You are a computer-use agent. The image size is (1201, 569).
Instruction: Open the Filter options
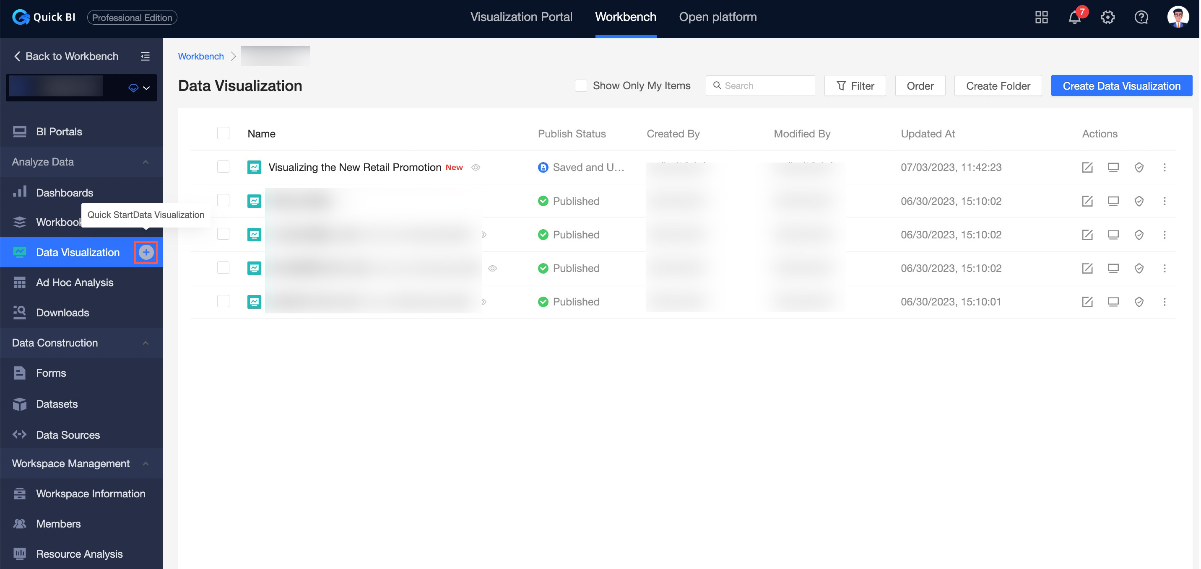click(x=855, y=86)
